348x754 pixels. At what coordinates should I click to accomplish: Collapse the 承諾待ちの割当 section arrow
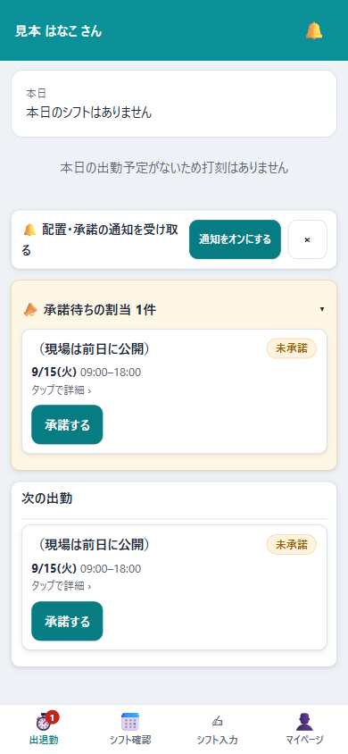[322, 310]
